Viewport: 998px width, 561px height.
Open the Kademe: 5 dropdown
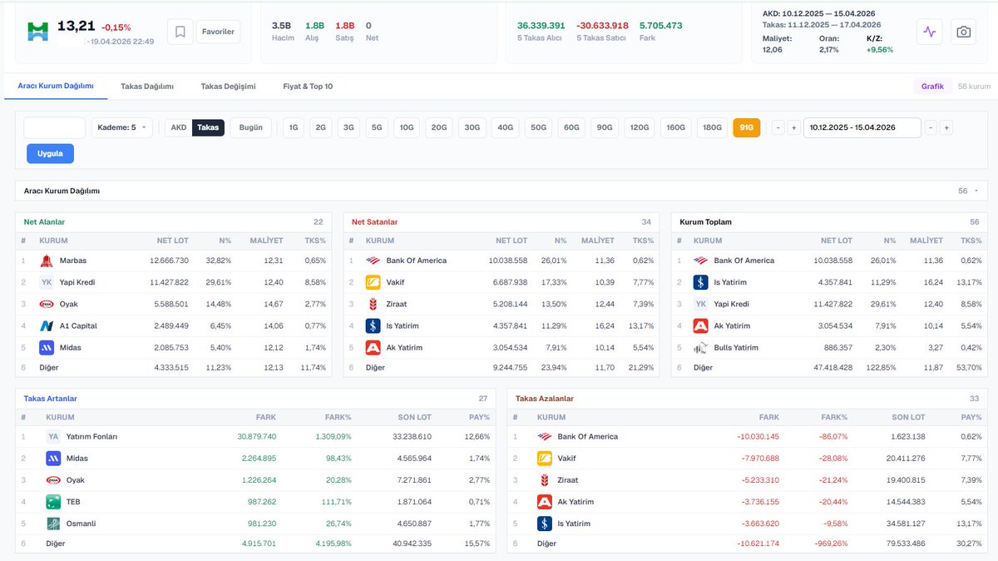122,127
